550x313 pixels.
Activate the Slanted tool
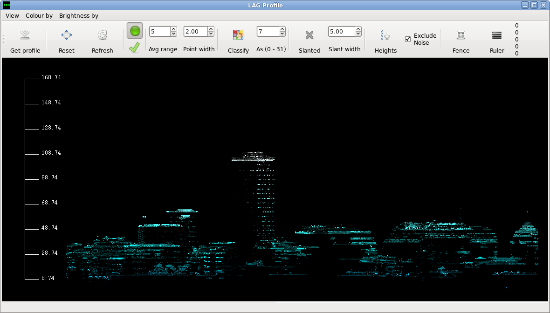(x=309, y=41)
